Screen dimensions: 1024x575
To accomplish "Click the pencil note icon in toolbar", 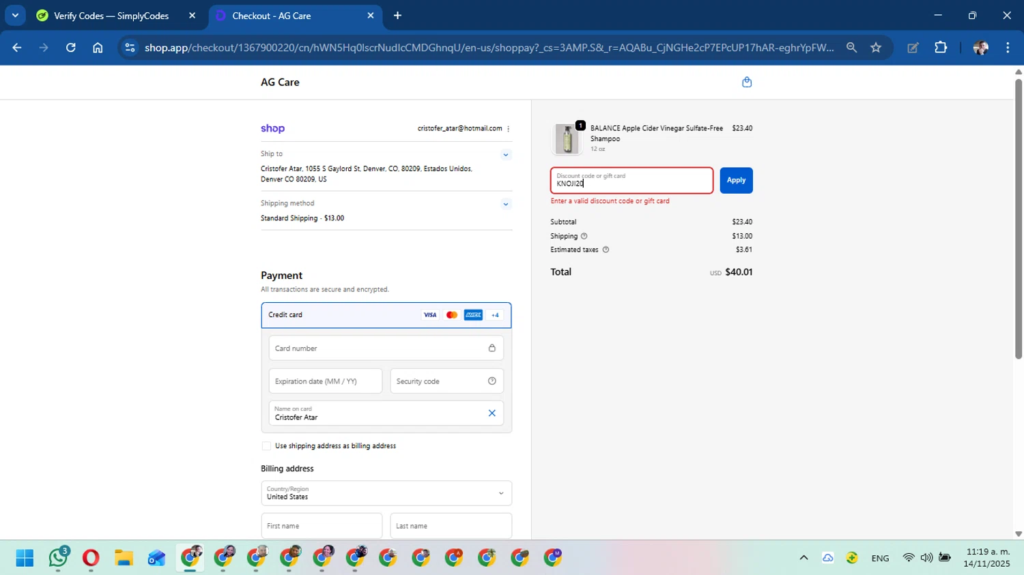I will [x=913, y=48].
